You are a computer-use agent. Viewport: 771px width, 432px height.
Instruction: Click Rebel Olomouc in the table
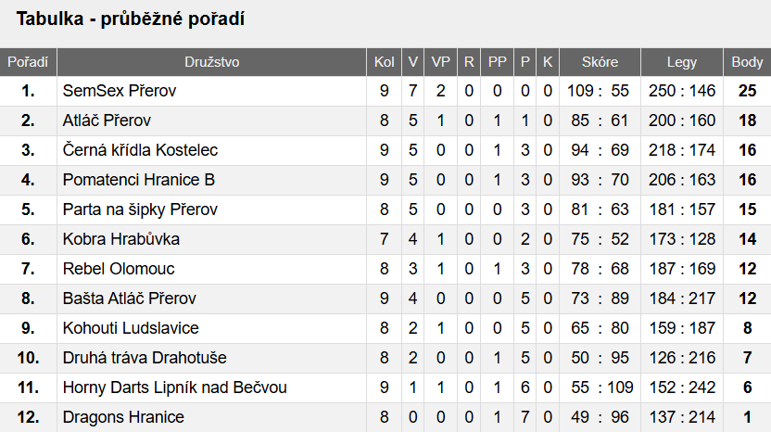[x=119, y=269]
